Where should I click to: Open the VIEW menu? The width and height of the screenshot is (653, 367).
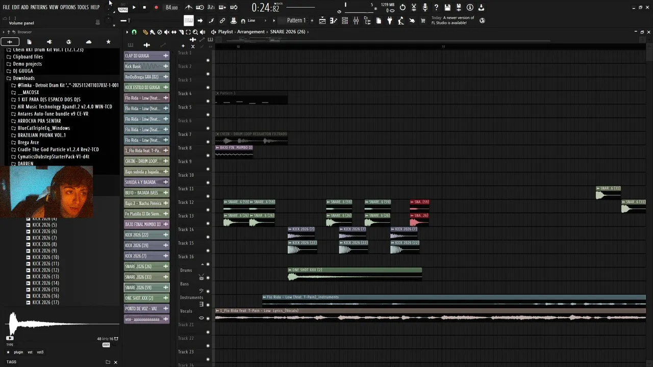pos(54,7)
